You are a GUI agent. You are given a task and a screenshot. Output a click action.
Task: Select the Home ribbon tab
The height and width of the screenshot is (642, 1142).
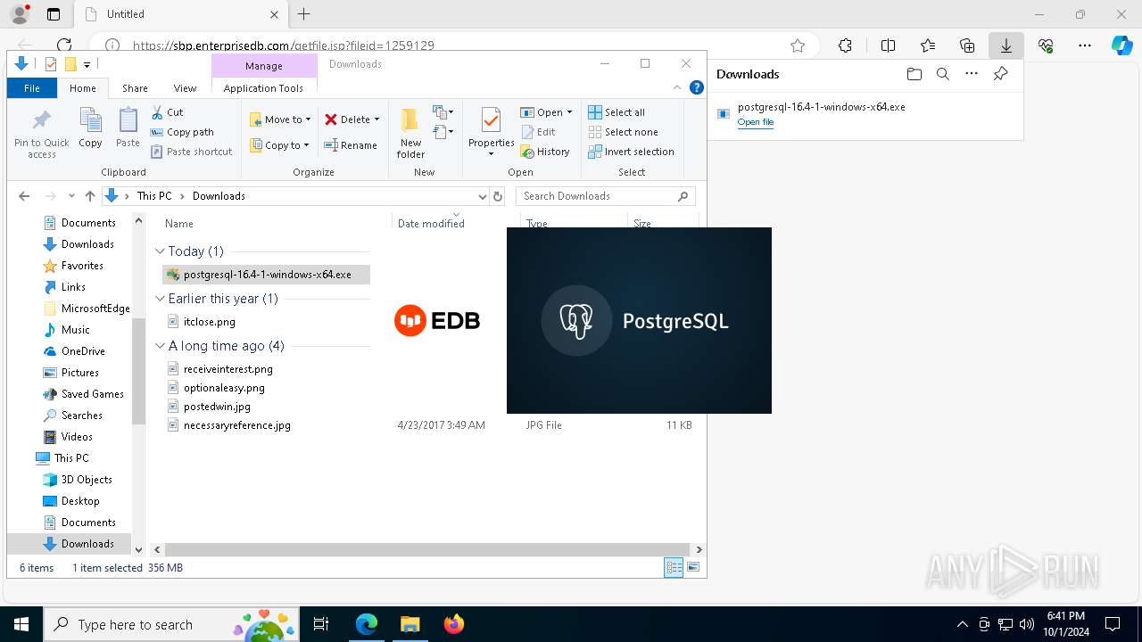click(x=82, y=88)
